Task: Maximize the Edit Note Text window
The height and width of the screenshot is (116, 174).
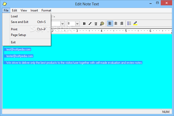Action: [157, 3]
